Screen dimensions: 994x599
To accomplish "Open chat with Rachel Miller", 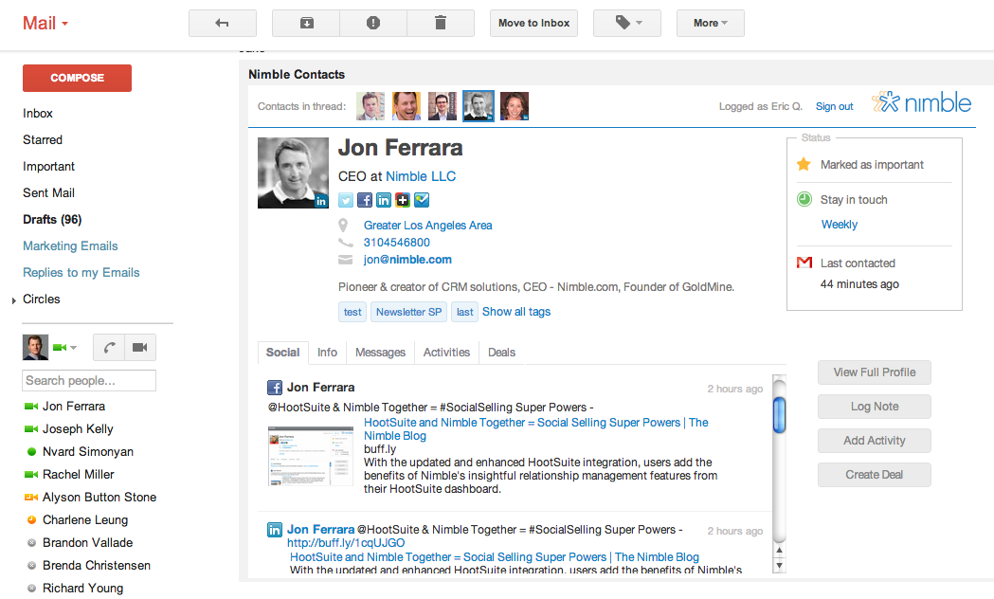I will (x=78, y=475).
